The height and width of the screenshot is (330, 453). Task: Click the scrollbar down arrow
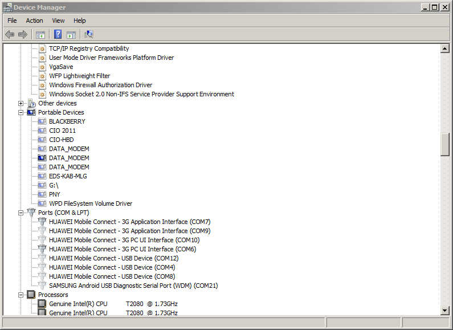pos(444,311)
